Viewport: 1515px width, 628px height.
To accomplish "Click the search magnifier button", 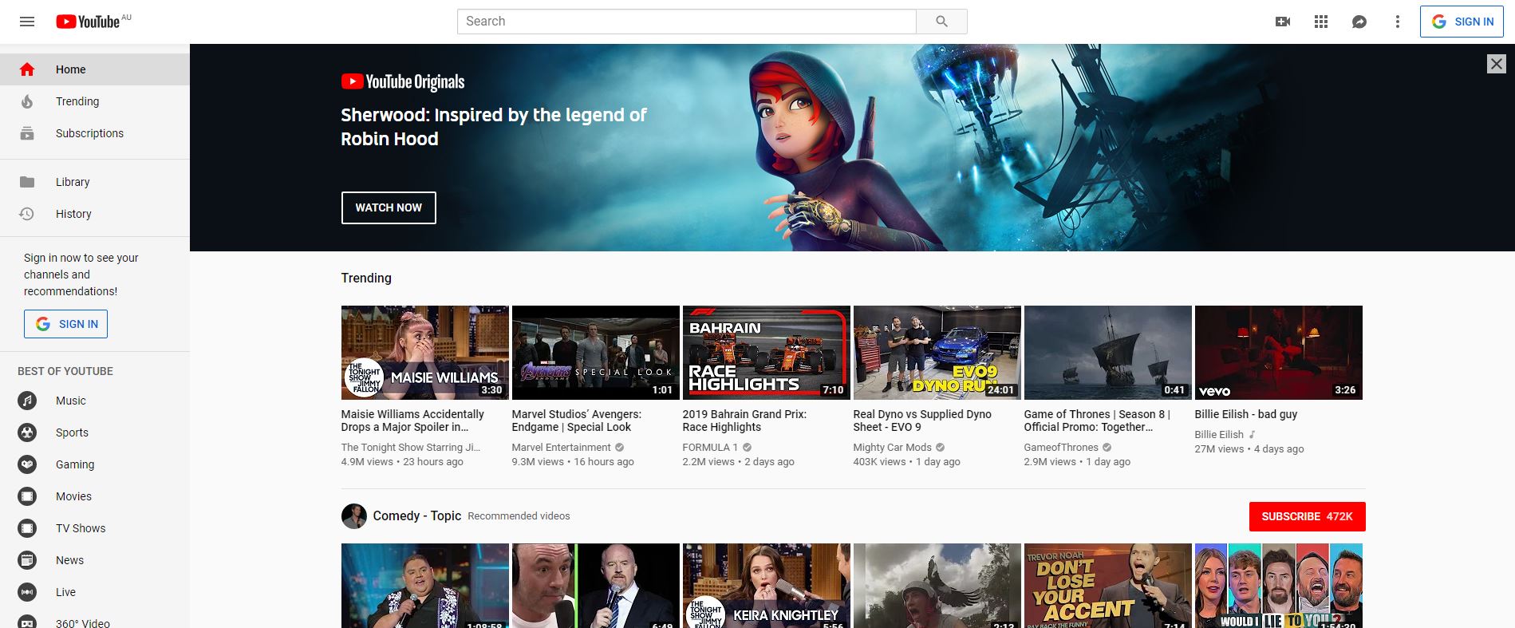I will pos(941,22).
